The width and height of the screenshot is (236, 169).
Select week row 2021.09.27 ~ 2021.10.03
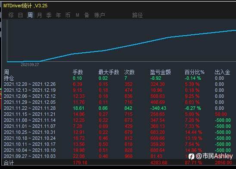[x=119, y=156]
